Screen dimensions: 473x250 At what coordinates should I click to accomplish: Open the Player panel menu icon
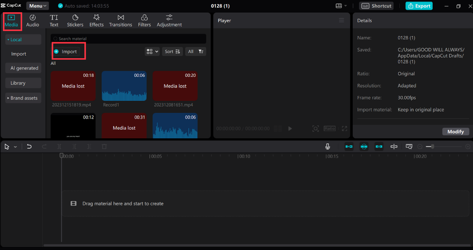coord(341,20)
